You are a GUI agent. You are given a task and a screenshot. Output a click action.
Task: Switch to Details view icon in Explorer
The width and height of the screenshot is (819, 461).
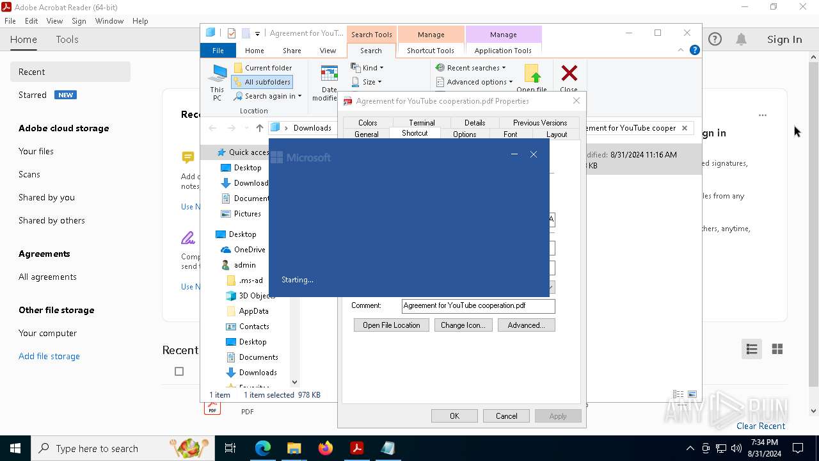point(678,394)
